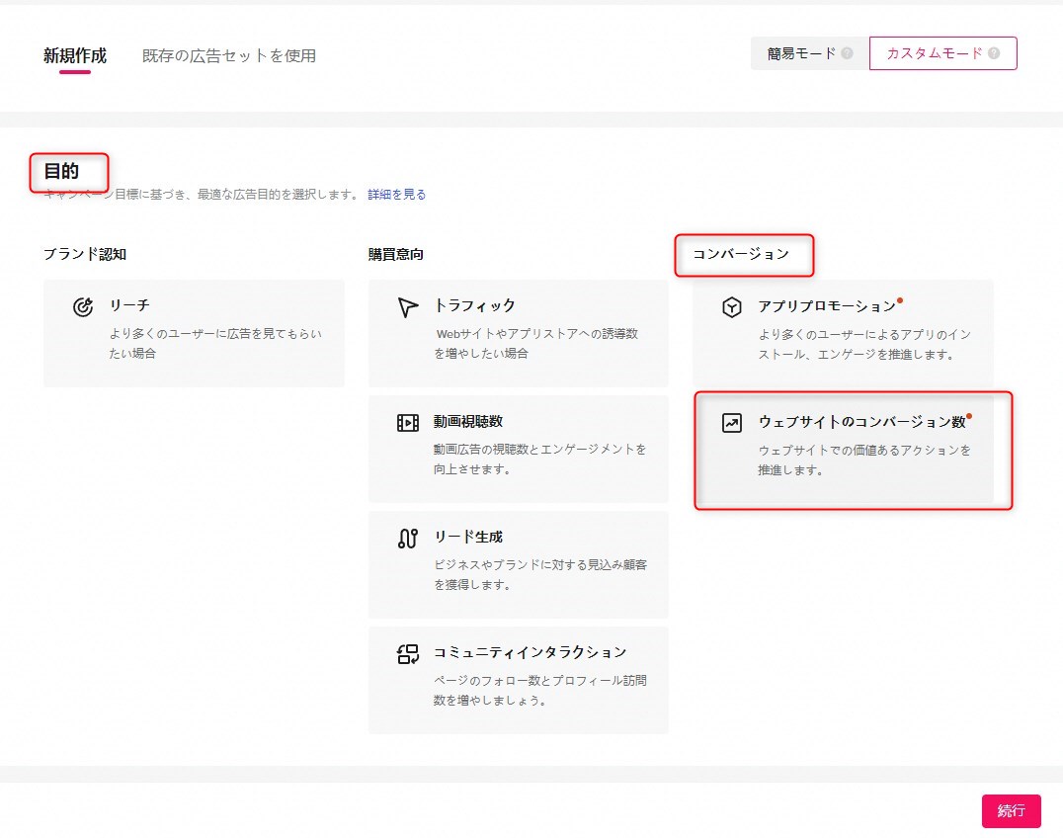This screenshot has width=1063, height=838.
Task: Click the Traffic cursor arrow icon
Action: (408, 307)
